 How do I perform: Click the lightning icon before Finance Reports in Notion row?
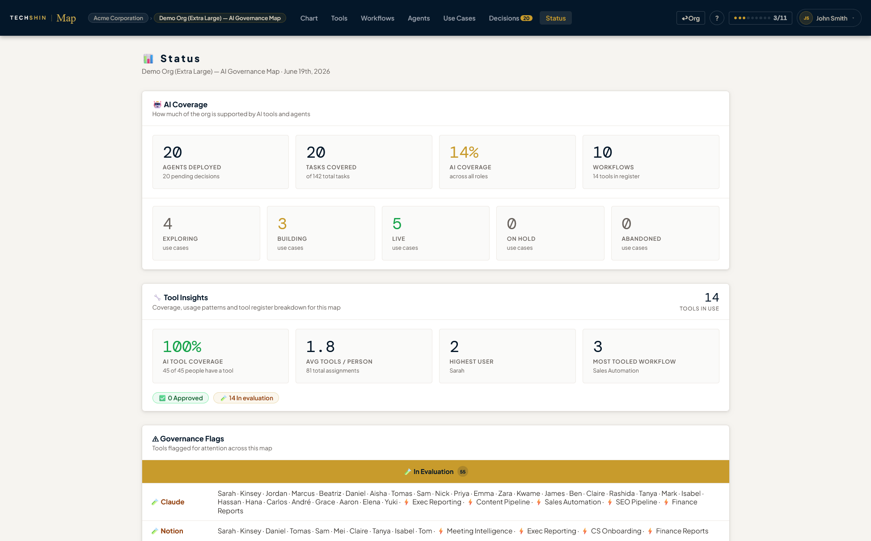coord(650,531)
